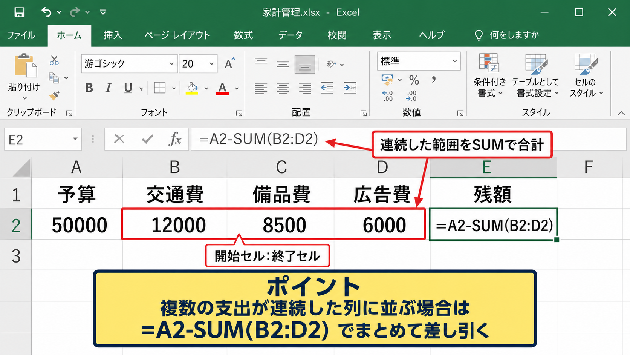Cancel formula entry with X icon
Image resolution: width=630 pixels, height=355 pixels.
click(119, 139)
